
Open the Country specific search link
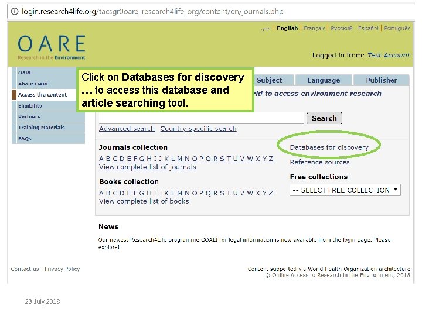pos(198,129)
